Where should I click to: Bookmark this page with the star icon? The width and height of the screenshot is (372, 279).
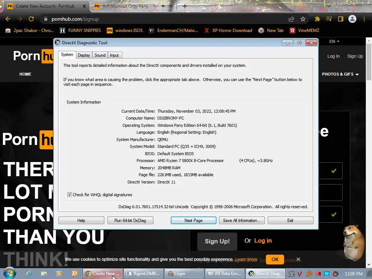[x=303, y=19]
